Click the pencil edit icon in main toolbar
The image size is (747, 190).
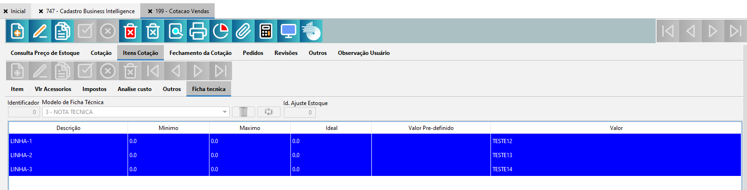coord(40,31)
